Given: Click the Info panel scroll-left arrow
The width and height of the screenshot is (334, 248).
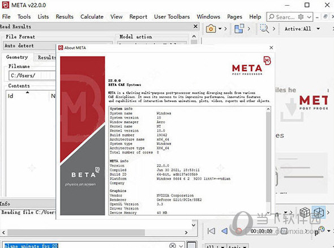Looking at the screenshot, I should pyautogui.click(x=3, y=233).
